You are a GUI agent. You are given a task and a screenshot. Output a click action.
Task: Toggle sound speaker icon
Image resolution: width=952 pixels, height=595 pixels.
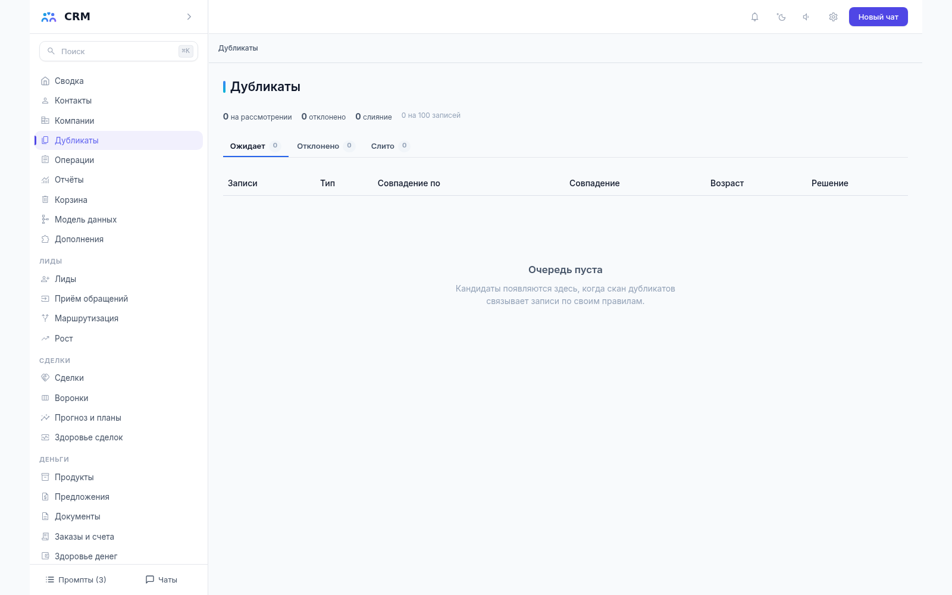point(806,17)
